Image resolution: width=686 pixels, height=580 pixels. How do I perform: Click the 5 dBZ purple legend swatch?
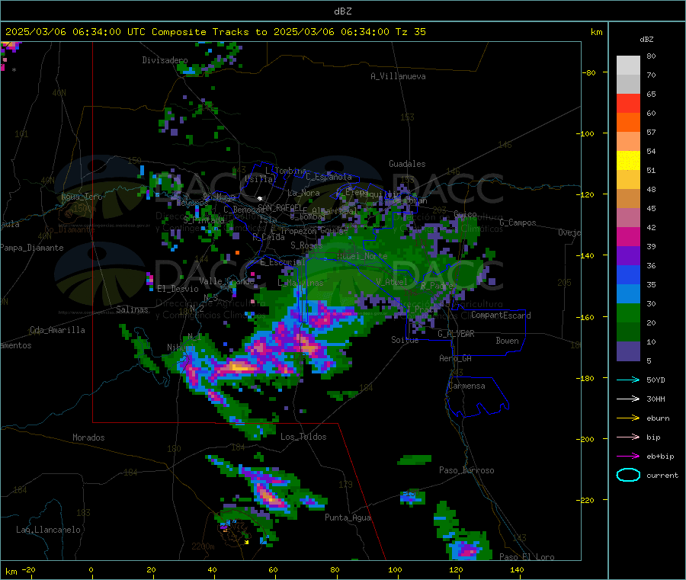[628, 351]
